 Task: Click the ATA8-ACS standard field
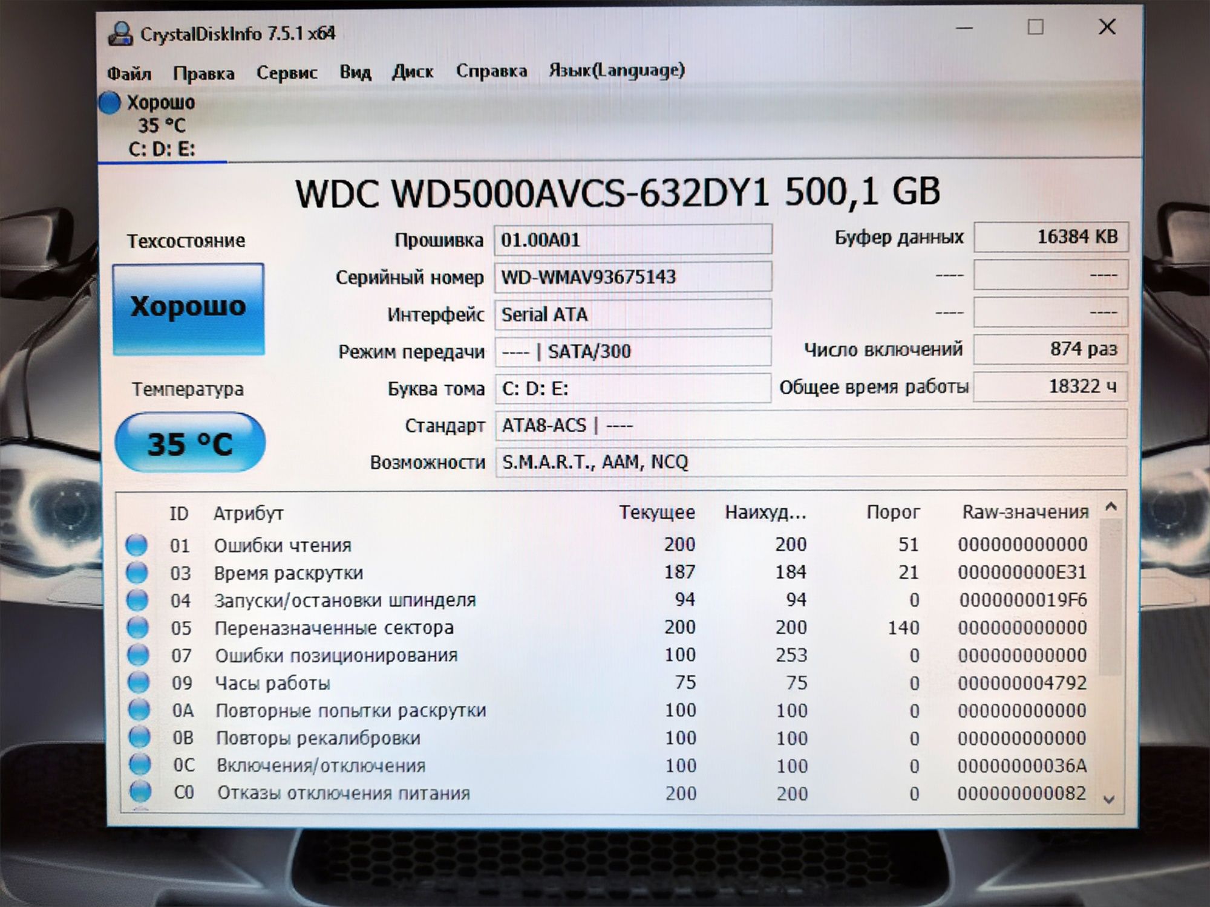[x=811, y=425]
